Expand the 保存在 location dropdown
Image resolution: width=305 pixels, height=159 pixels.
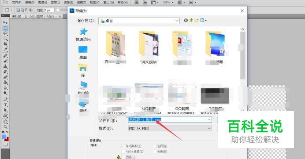click(177, 21)
